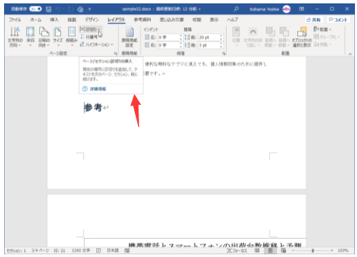The width and height of the screenshot is (357, 257).
Task: Click the Send Backward (背面へ移動) button
Action: point(284,37)
